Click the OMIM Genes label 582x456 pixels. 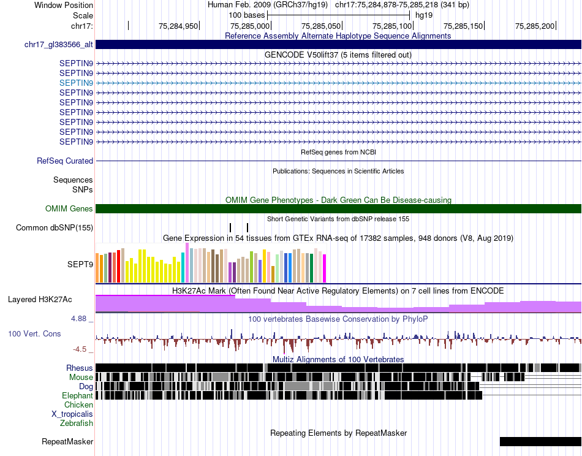[x=69, y=208]
